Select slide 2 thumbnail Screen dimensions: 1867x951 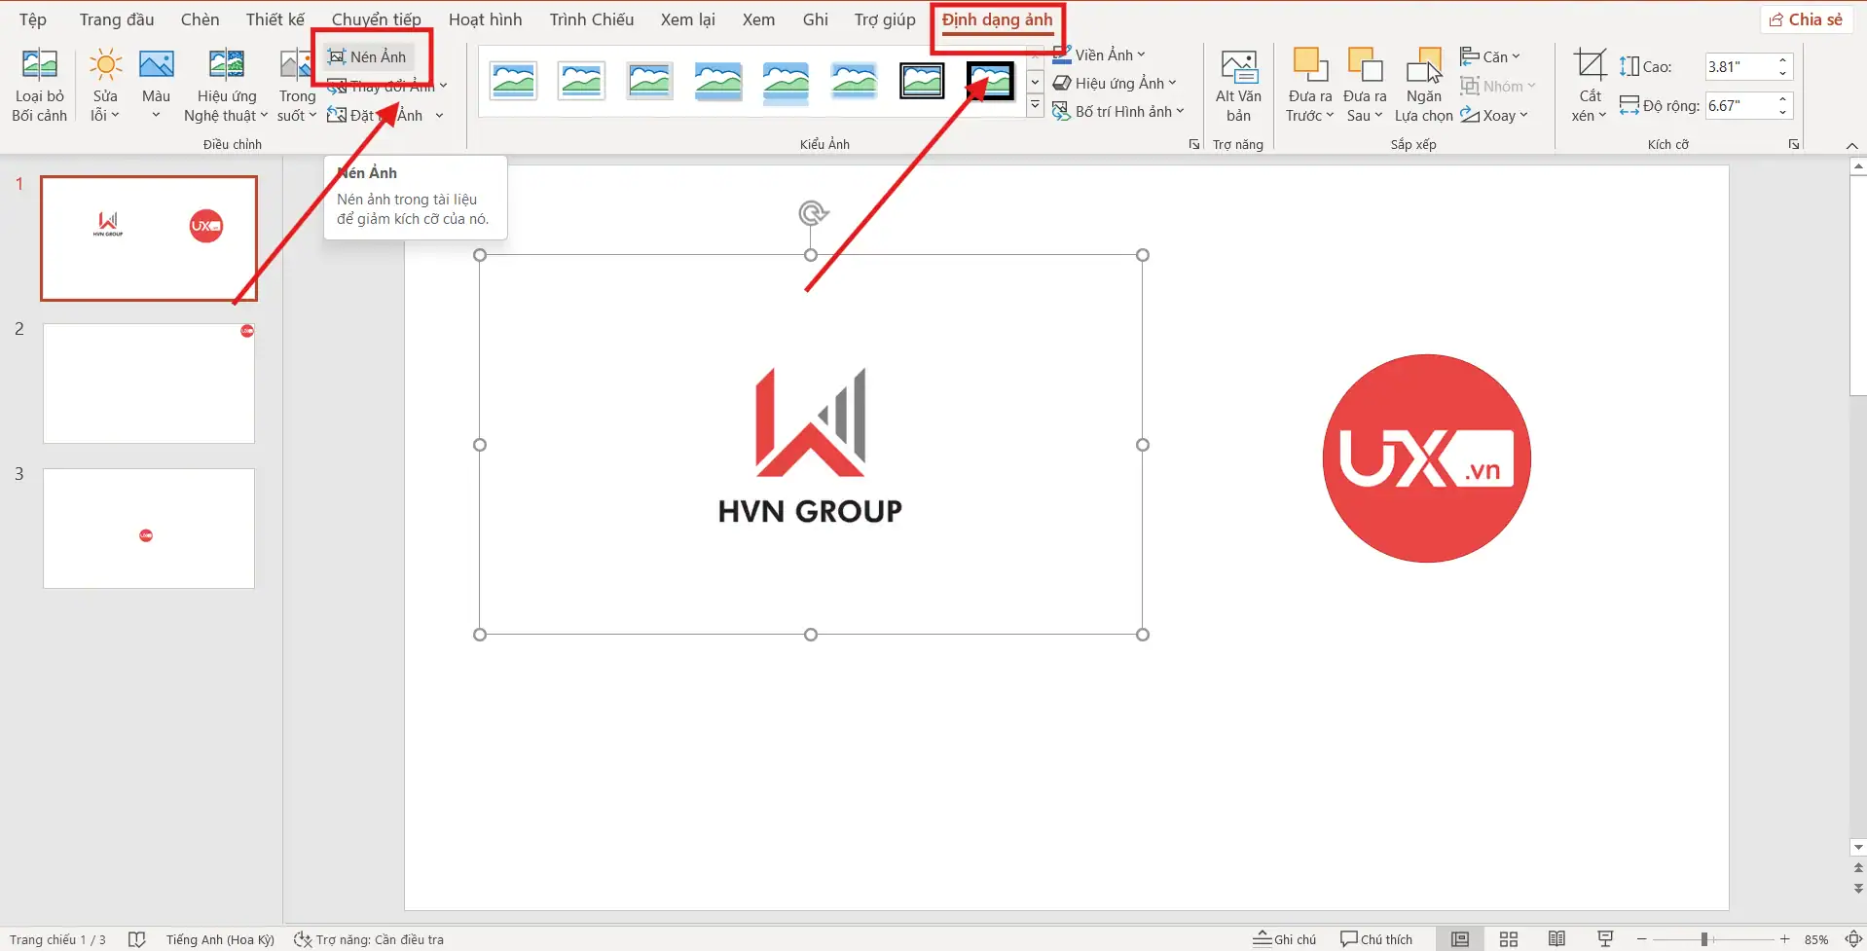pyautogui.click(x=149, y=384)
